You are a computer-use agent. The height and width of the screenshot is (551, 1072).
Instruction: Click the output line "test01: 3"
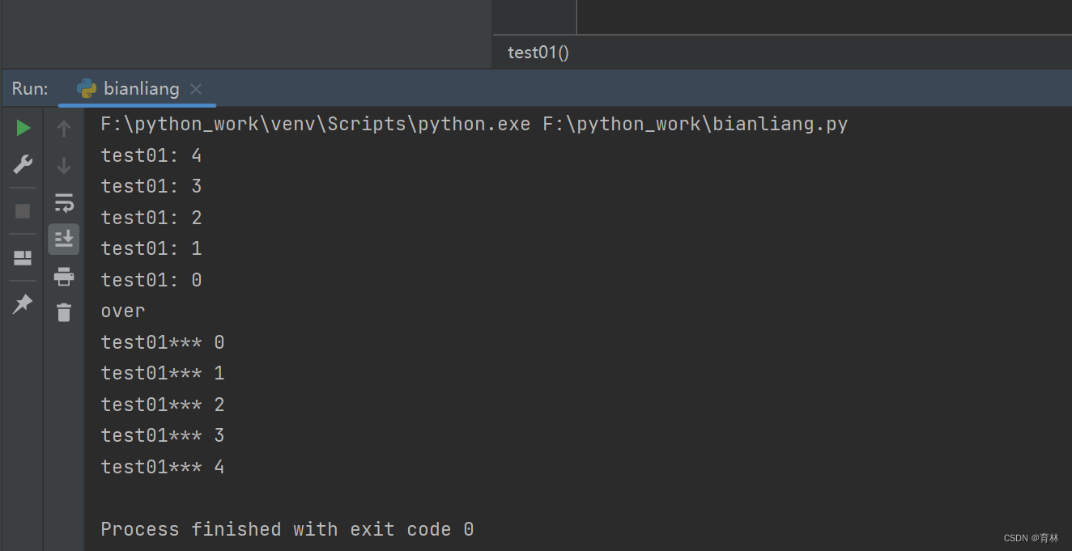tap(151, 186)
